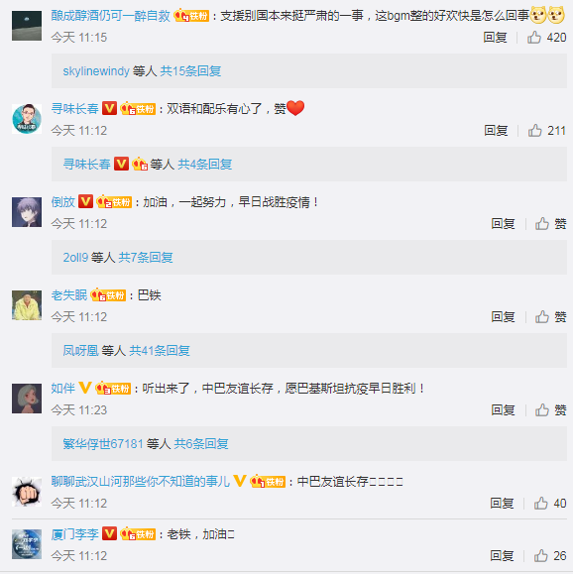Like 如伴's comment posted at 11:23
Image resolution: width=573 pixels, height=574 pixels.
(542, 410)
